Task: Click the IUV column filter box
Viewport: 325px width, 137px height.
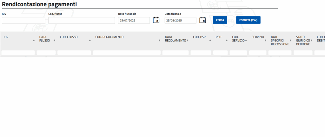Action: pos(18,53)
